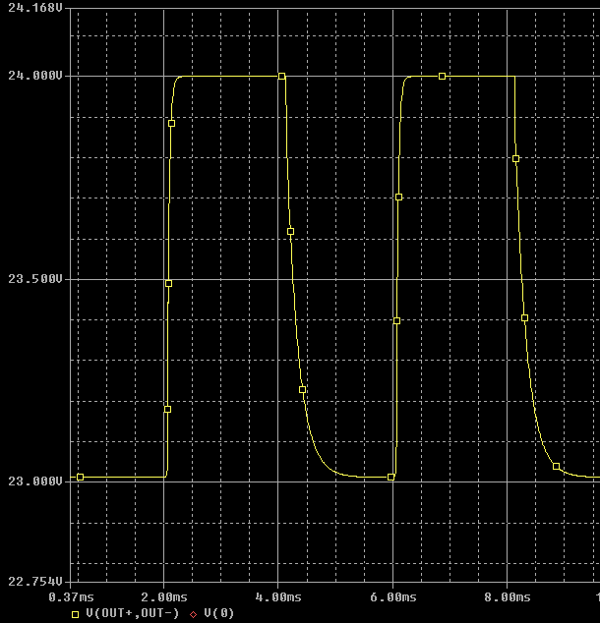Select the rightmost marker near the trace bottom
The width and height of the screenshot is (600, 623).
pos(557,466)
